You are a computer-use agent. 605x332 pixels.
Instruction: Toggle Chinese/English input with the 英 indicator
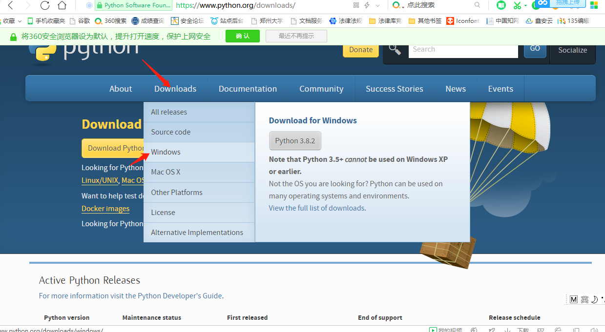[584, 299]
